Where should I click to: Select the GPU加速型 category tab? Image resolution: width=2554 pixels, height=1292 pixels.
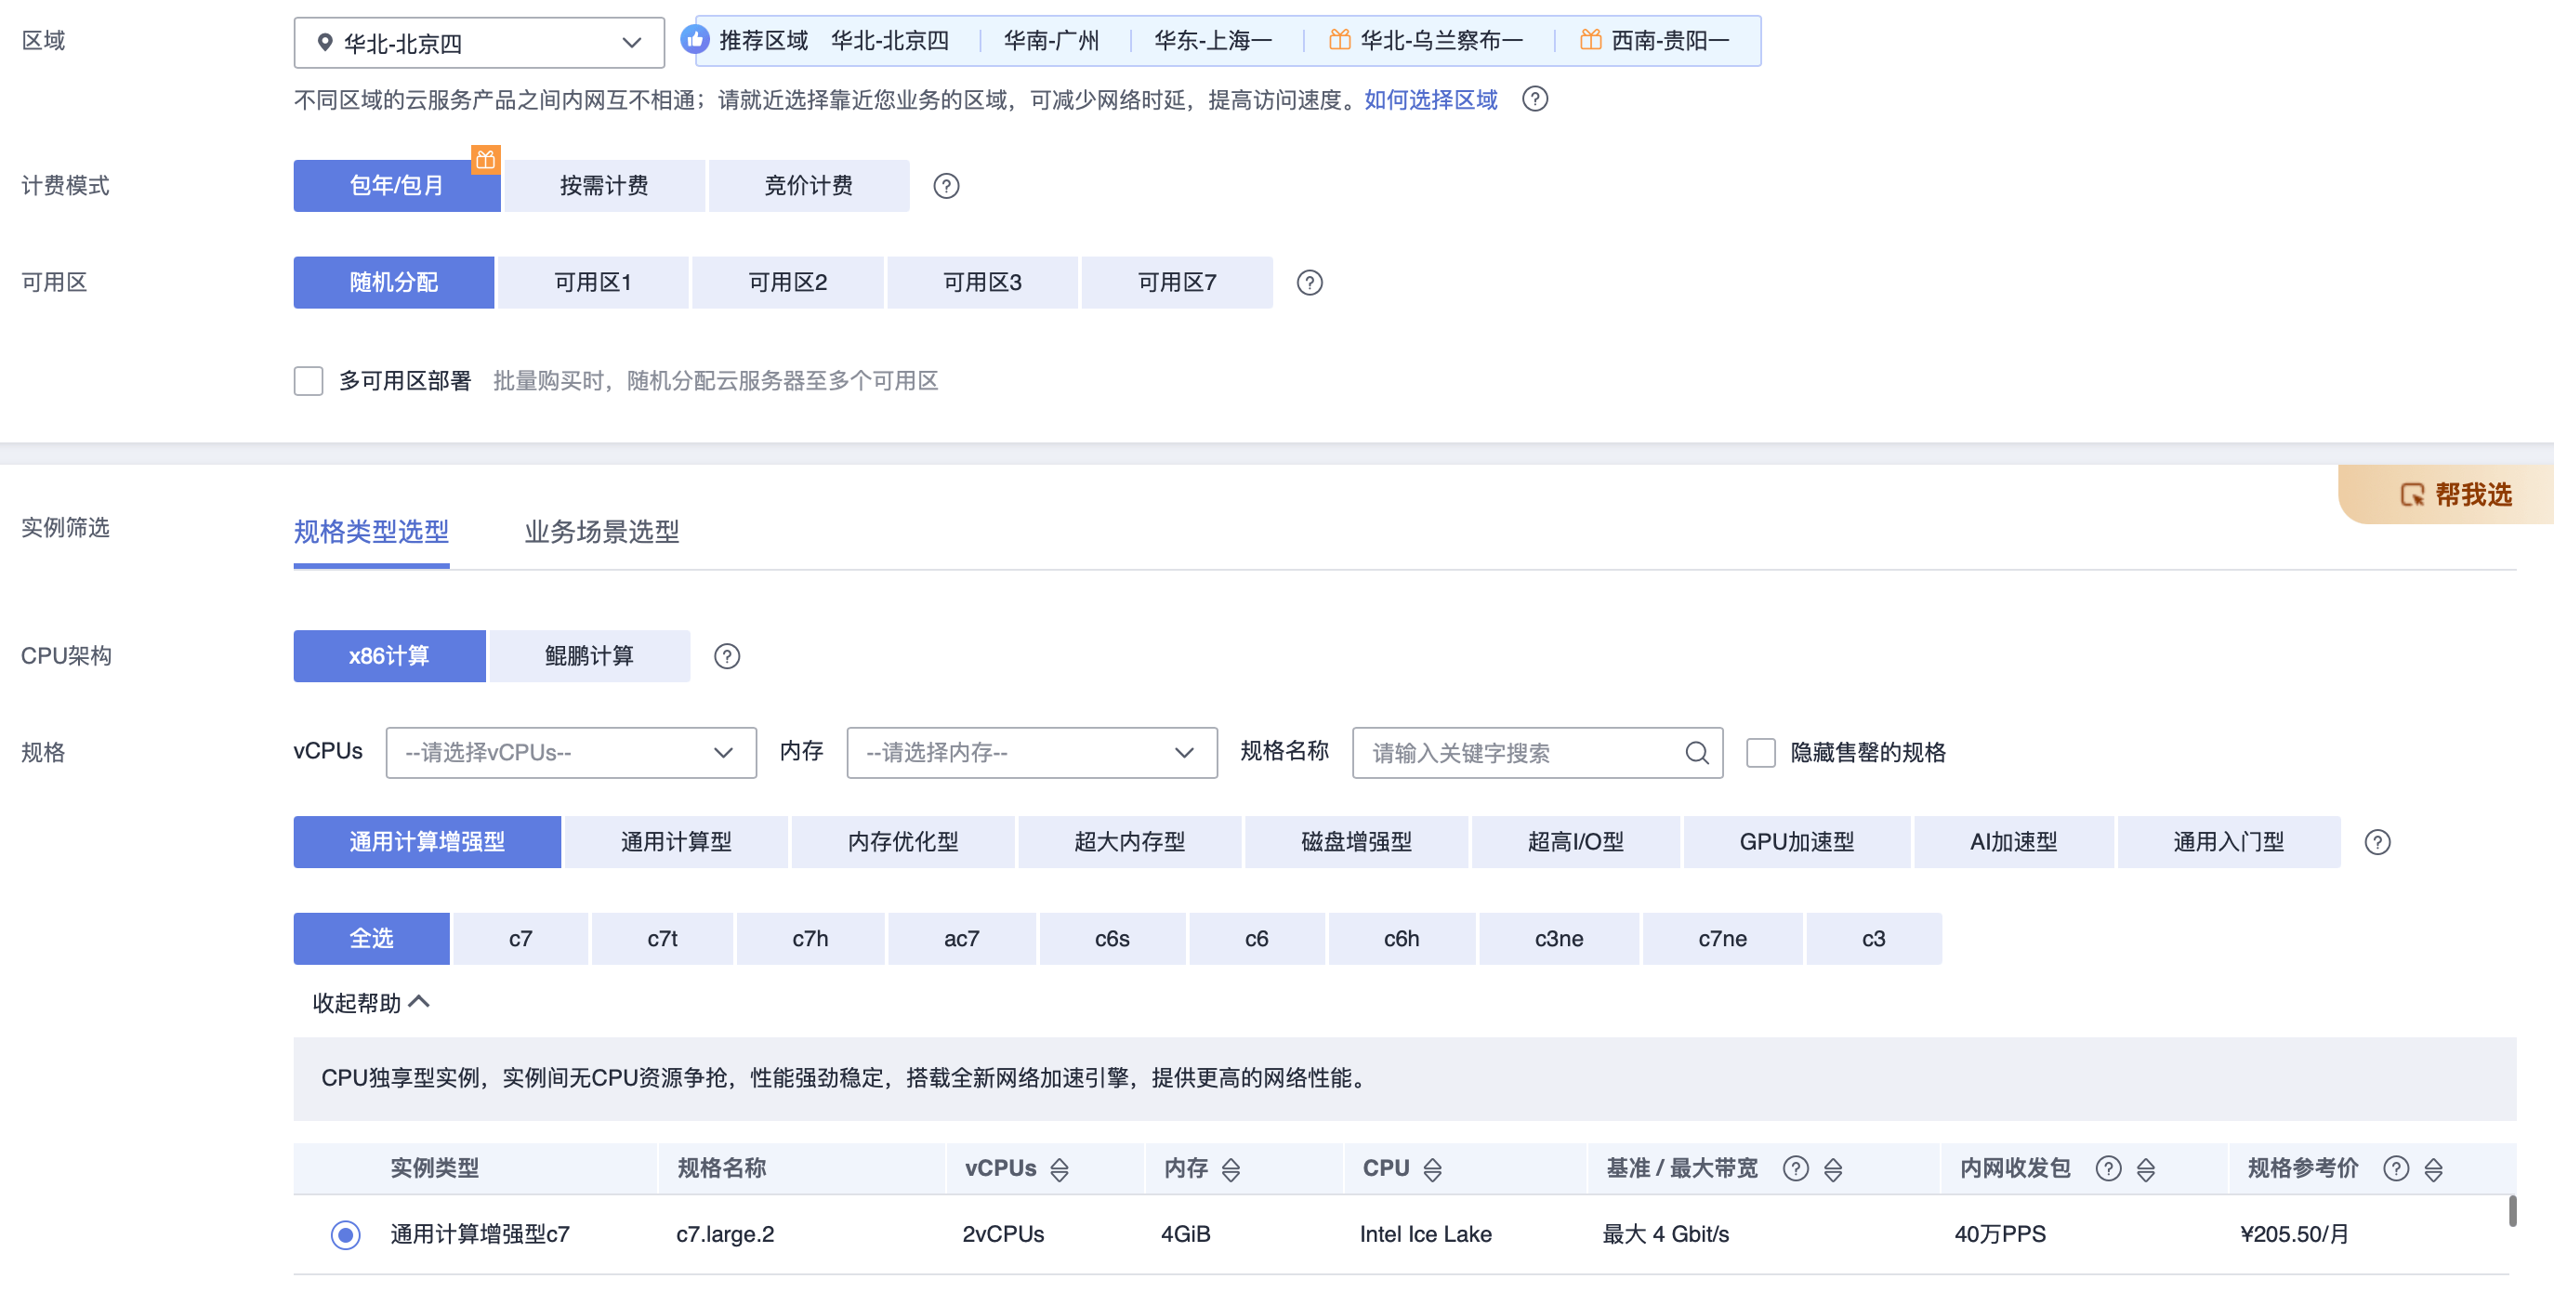pyautogui.click(x=1796, y=842)
